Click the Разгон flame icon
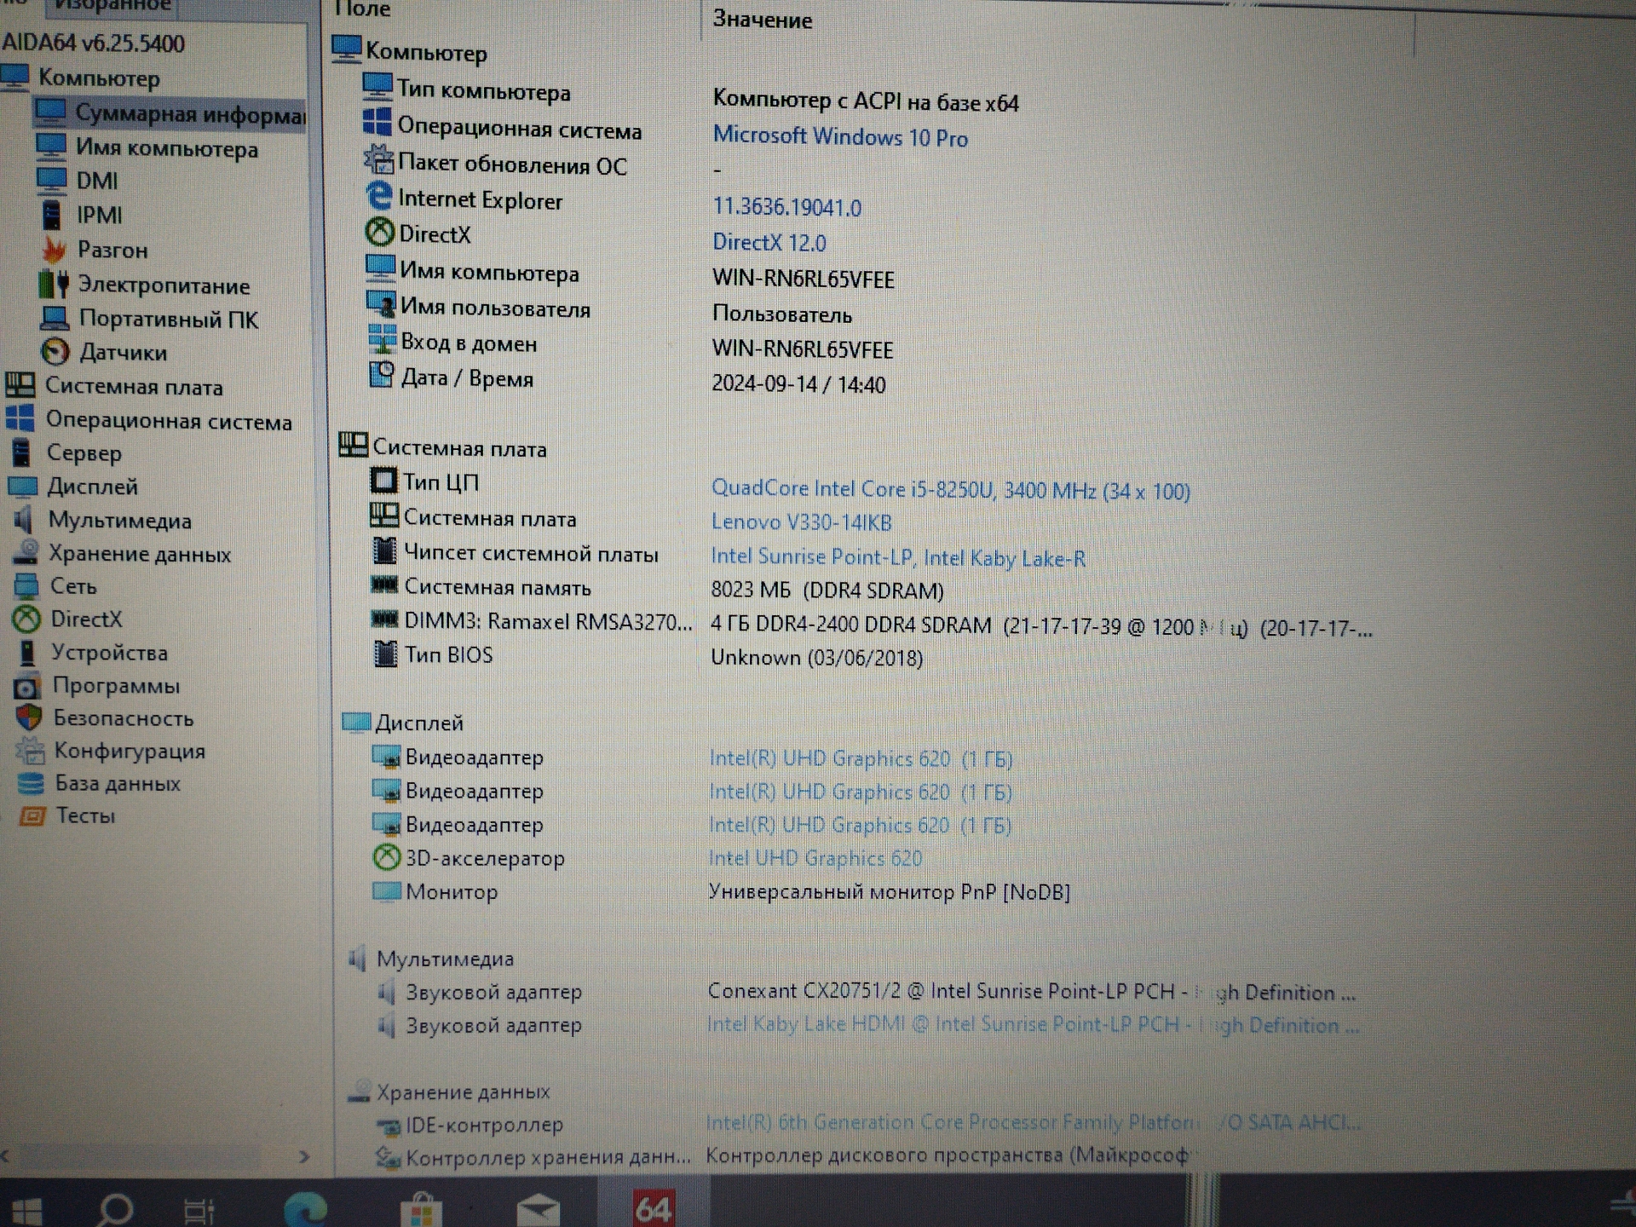 pos(54,250)
